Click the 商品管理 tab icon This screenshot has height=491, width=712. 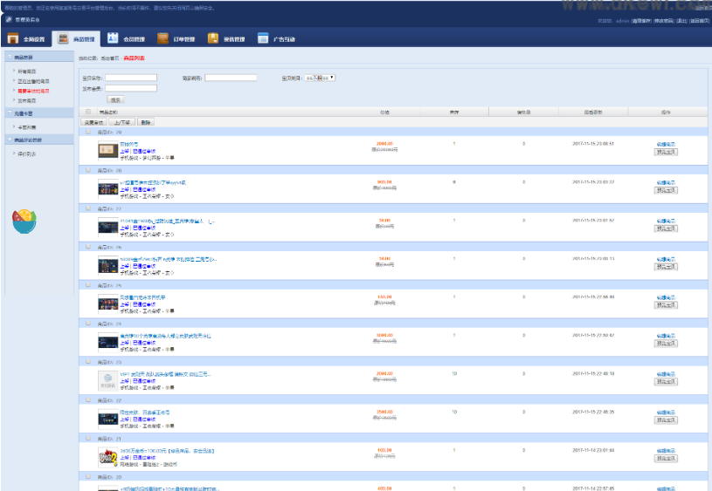tap(63, 38)
